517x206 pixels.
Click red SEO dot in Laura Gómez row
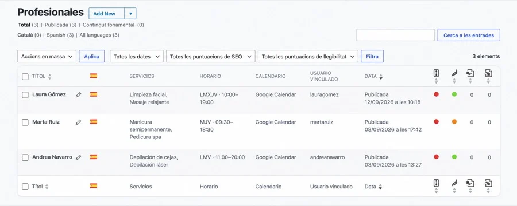click(x=436, y=94)
